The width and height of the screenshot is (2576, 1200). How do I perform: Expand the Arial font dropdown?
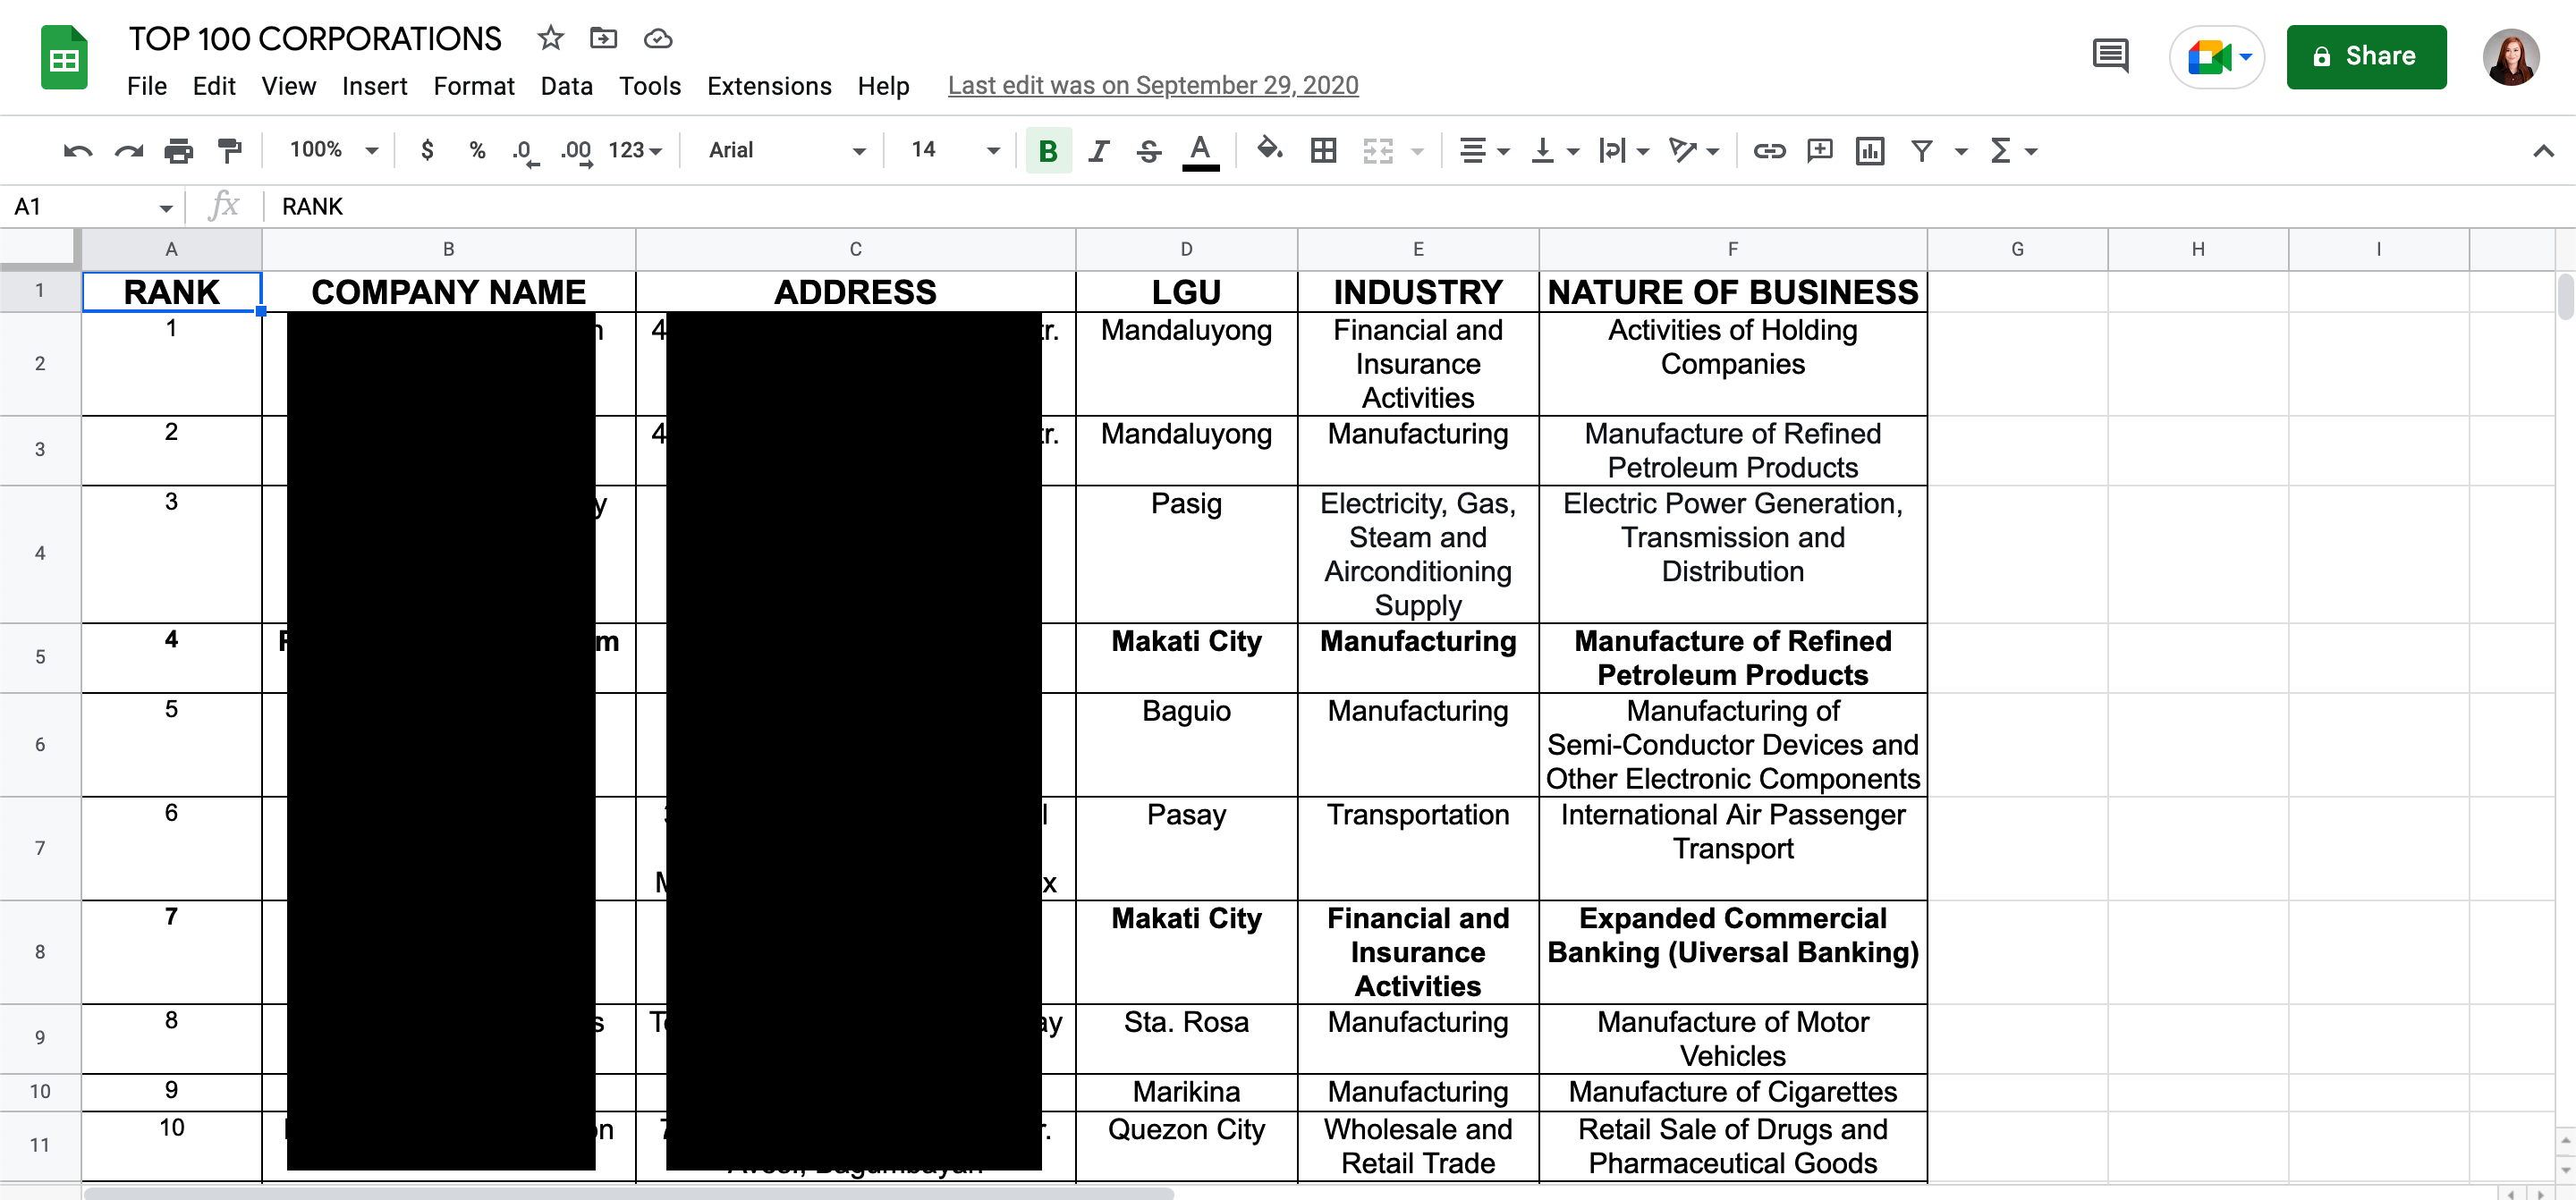tap(786, 150)
